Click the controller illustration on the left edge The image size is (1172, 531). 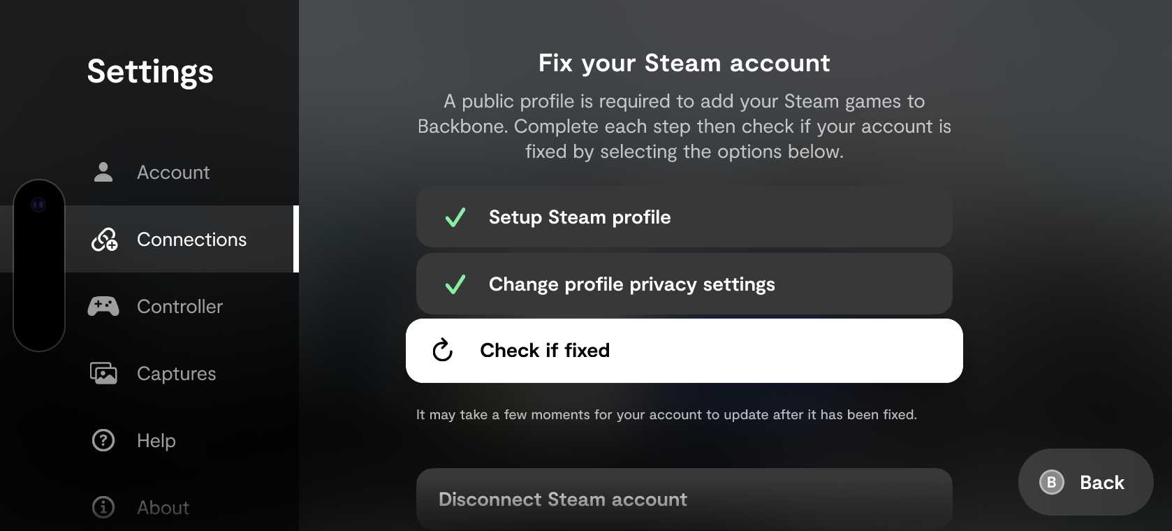40,265
